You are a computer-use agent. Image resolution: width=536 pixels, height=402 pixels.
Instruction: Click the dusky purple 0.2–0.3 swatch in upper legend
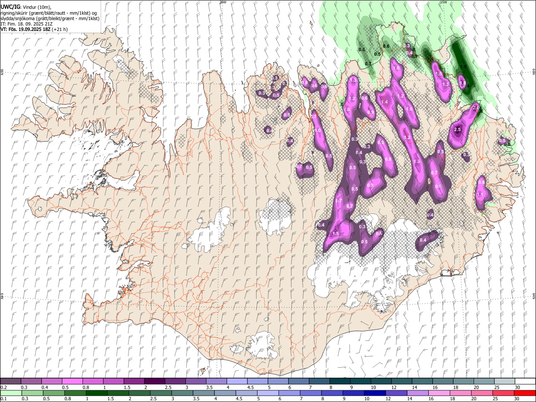click(x=10, y=381)
